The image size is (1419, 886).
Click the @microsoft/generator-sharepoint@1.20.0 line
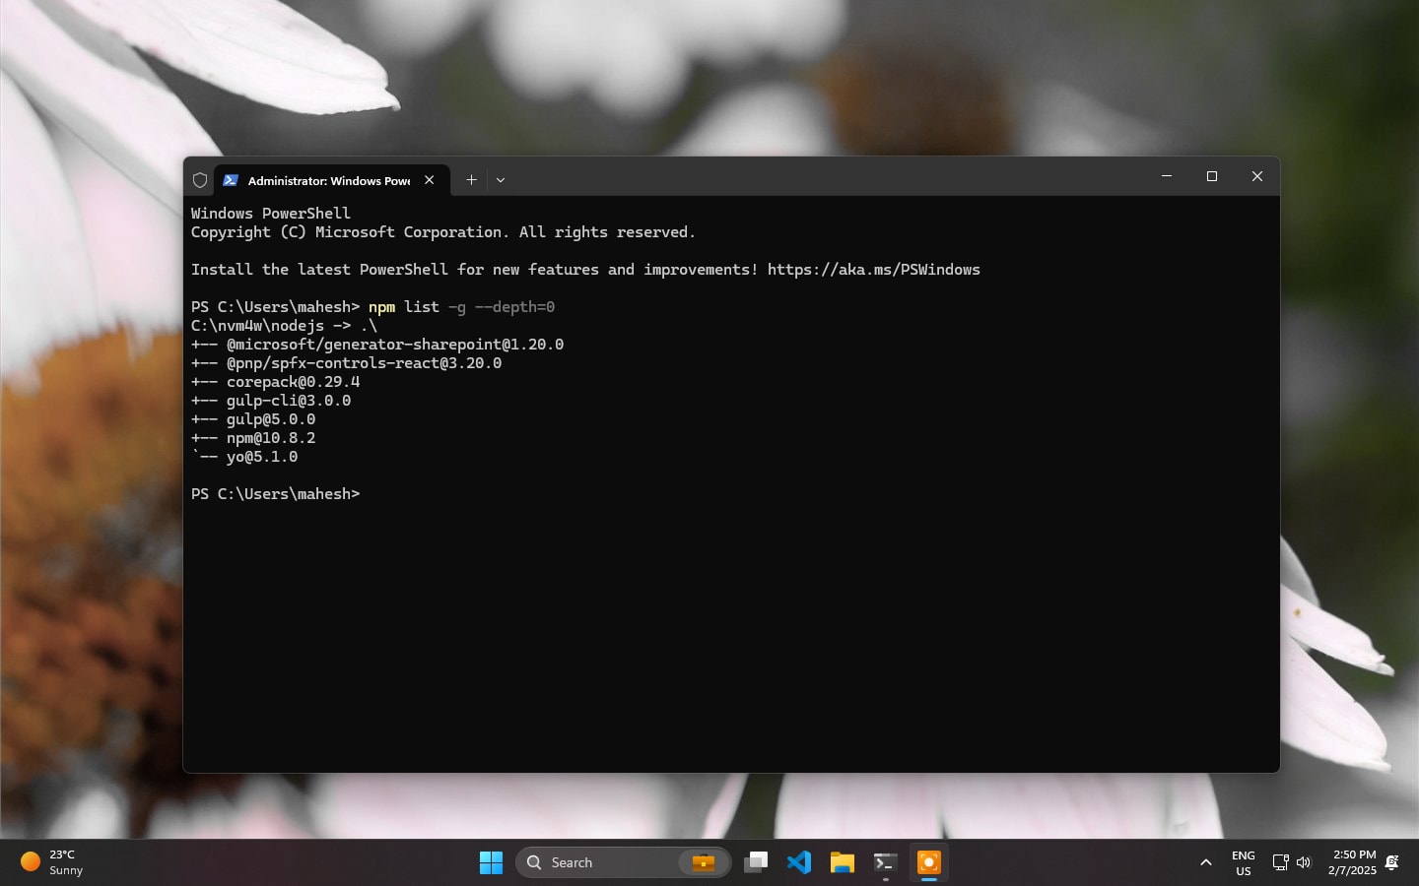pos(377,345)
